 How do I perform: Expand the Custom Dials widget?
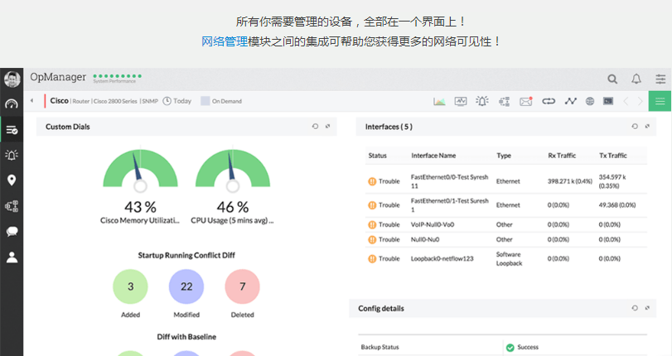[x=328, y=127]
